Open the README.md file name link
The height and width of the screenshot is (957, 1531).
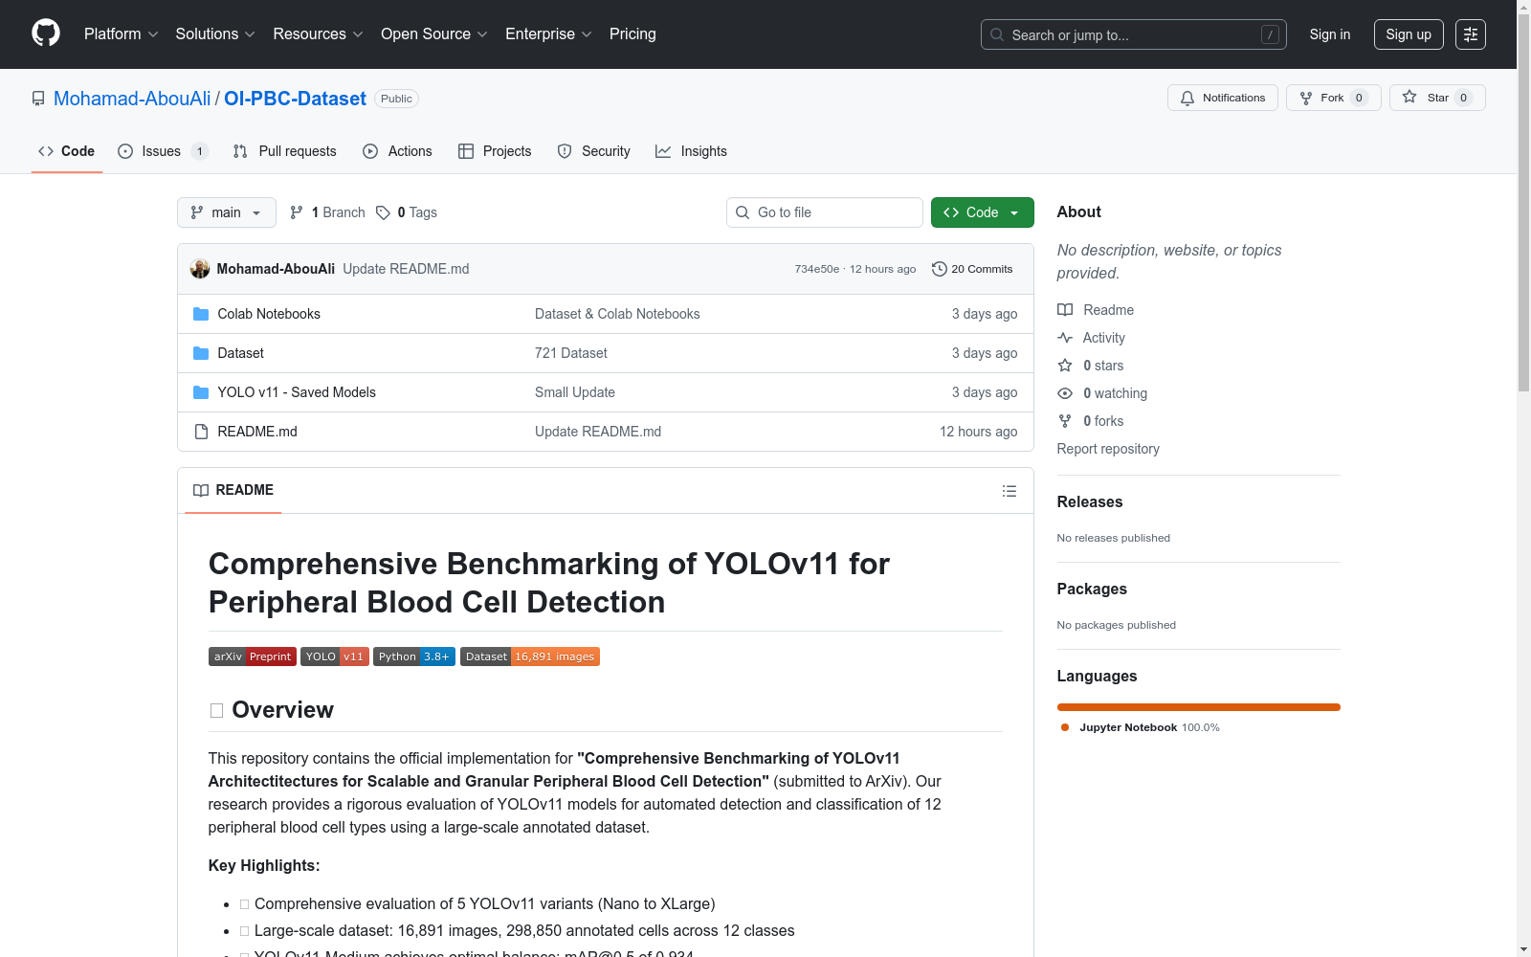click(x=257, y=432)
